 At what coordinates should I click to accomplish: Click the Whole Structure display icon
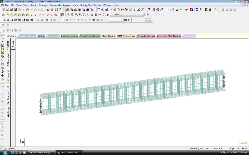tap(63, 15)
